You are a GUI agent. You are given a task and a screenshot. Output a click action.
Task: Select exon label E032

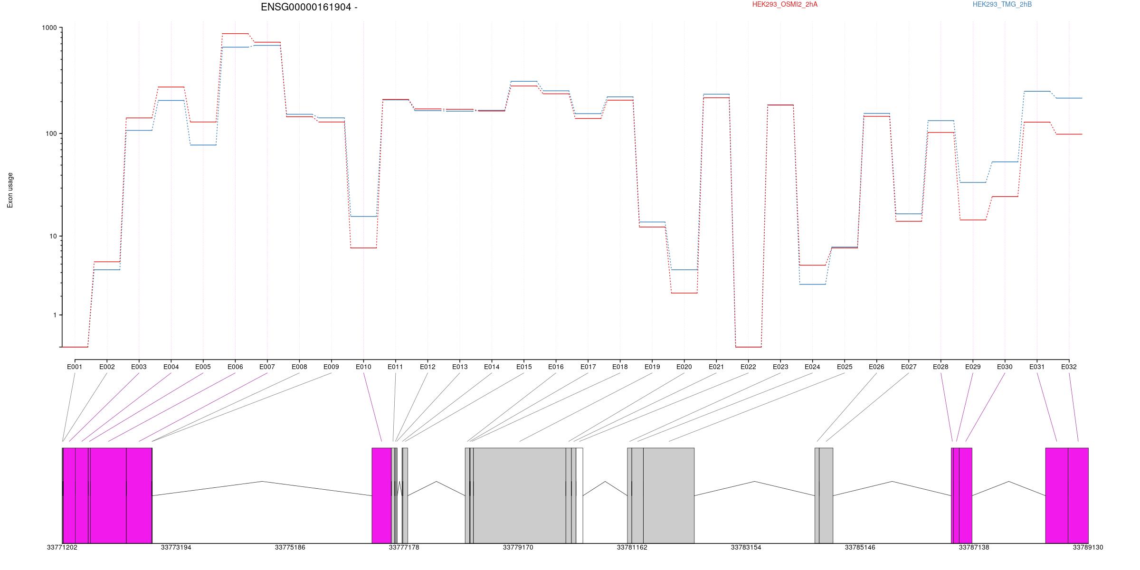(1069, 367)
